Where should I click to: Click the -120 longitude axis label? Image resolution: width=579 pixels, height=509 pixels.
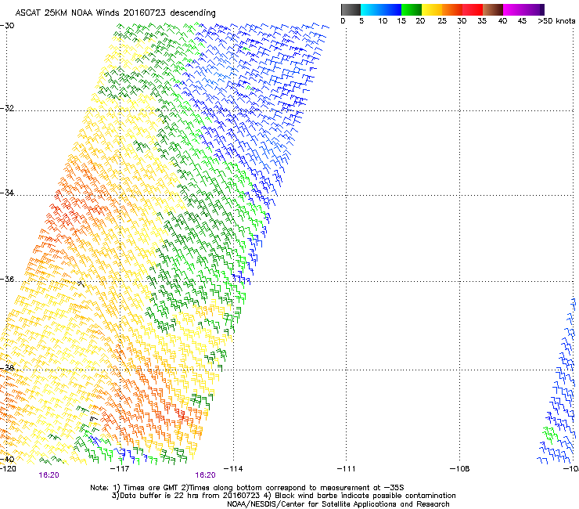[8, 469]
